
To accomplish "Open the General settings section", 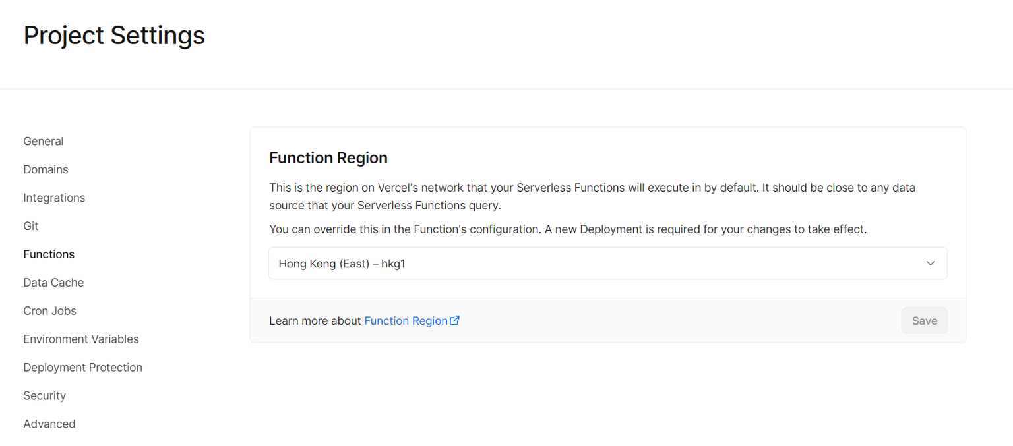I will [x=44, y=141].
